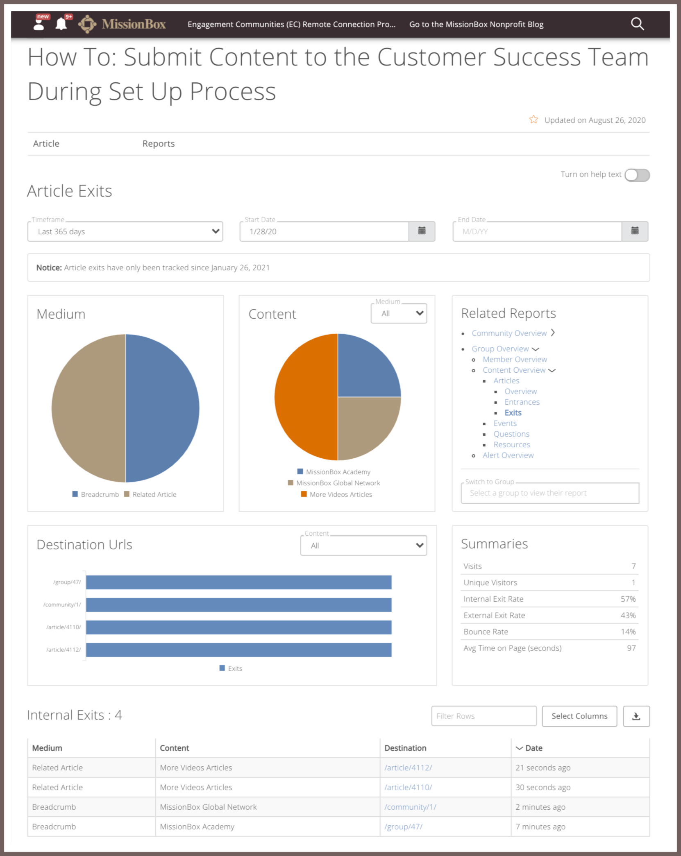Open the Exits report link
The width and height of the screenshot is (681, 856).
[x=513, y=412]
